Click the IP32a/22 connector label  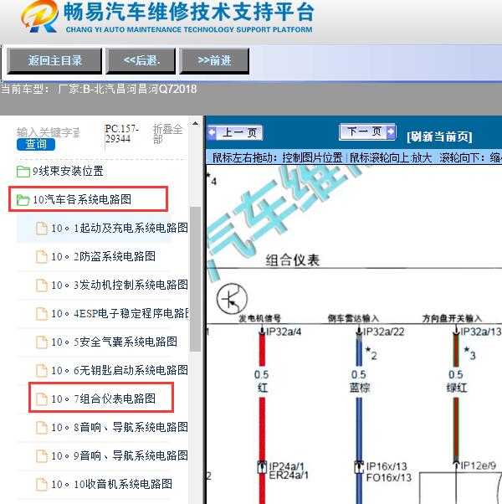383,332
